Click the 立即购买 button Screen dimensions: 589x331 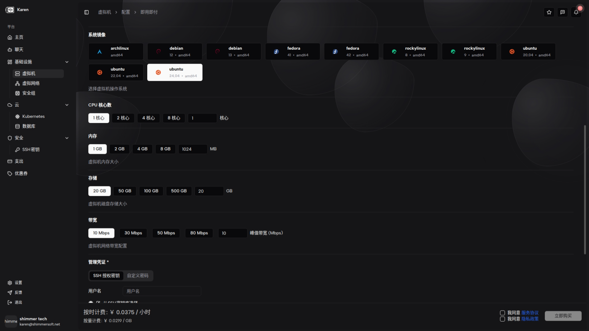(x=563, y=316)
